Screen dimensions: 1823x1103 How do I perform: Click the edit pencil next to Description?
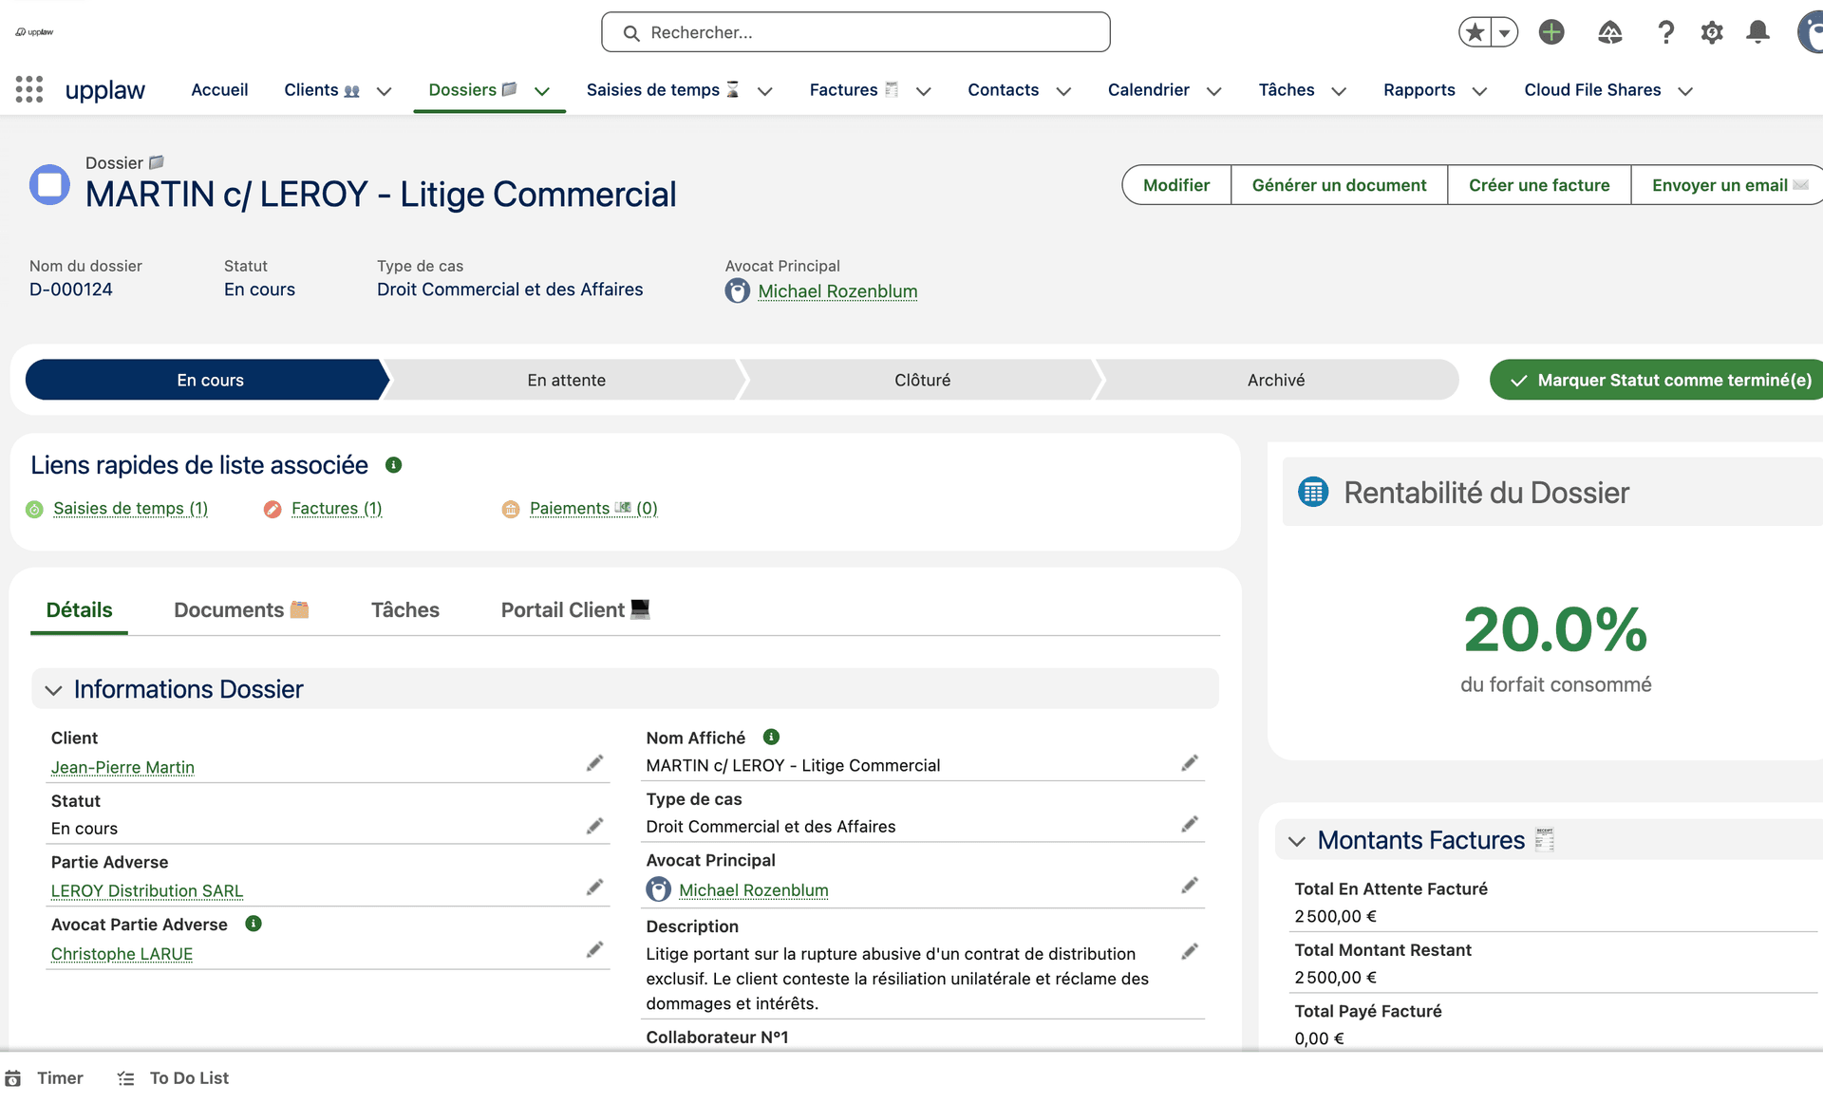point(1190,950)
